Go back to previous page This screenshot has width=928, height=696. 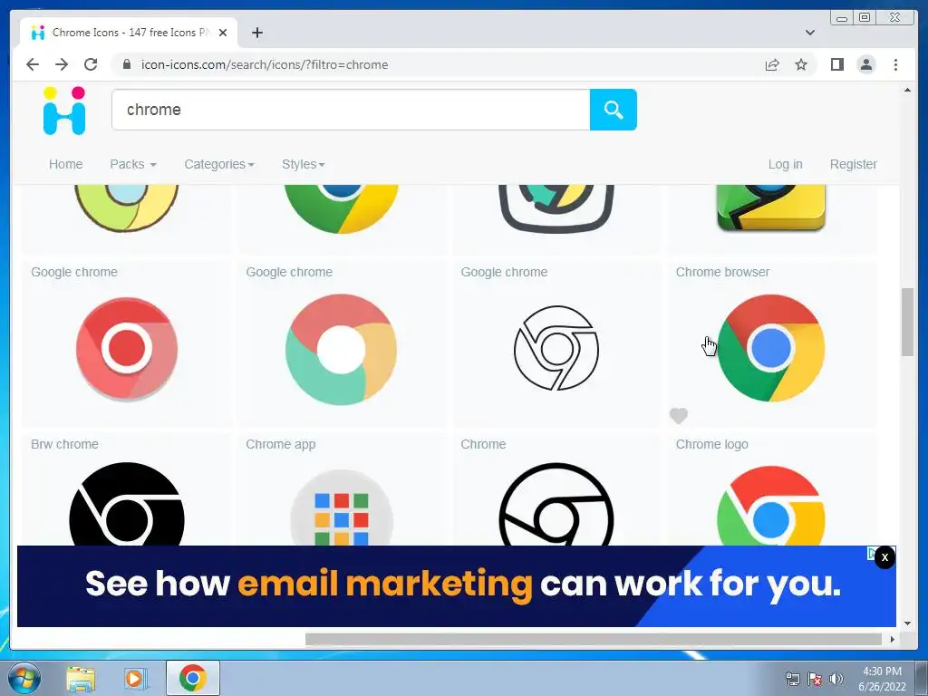pos(33,64)
